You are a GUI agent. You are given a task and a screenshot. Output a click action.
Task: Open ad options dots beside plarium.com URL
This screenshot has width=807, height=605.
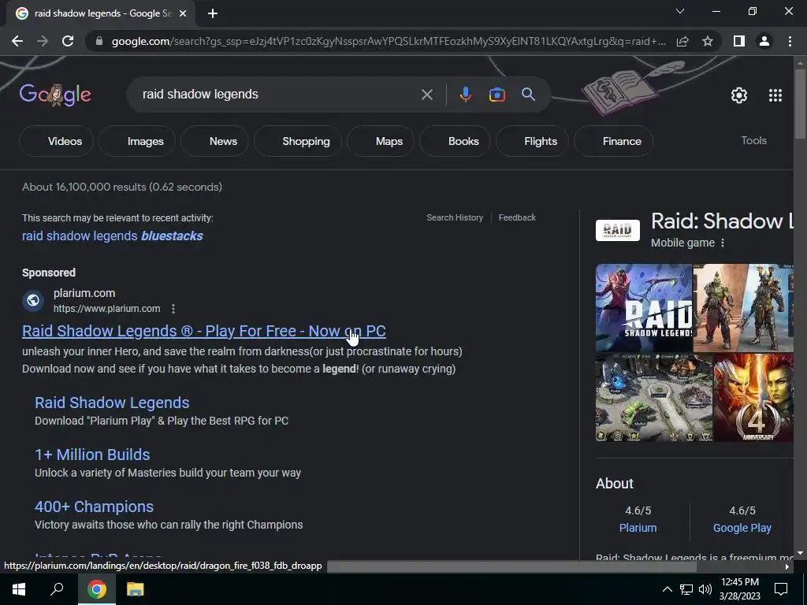tap(173, 309)
